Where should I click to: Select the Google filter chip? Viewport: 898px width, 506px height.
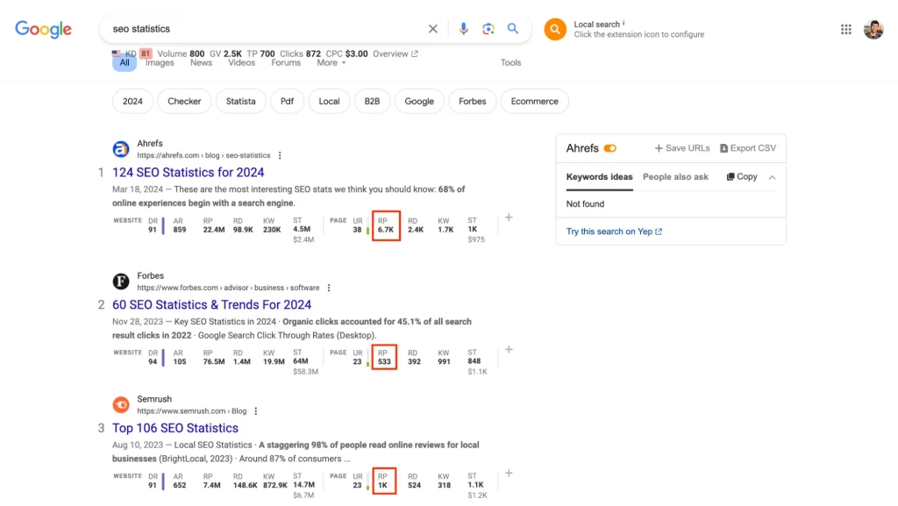419,102
